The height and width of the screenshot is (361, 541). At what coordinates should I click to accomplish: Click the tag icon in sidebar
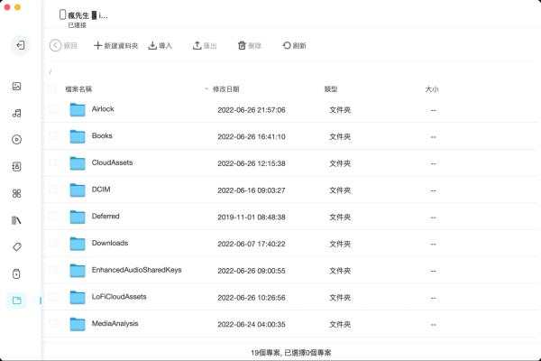16,246
